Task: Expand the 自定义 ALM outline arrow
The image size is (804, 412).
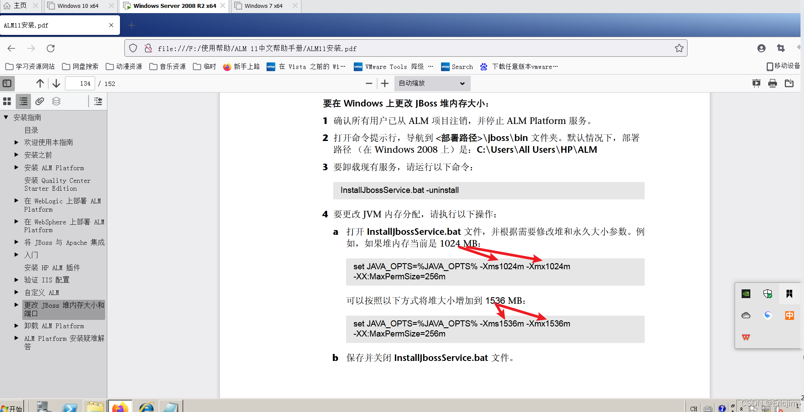Action: pos(17,292)
